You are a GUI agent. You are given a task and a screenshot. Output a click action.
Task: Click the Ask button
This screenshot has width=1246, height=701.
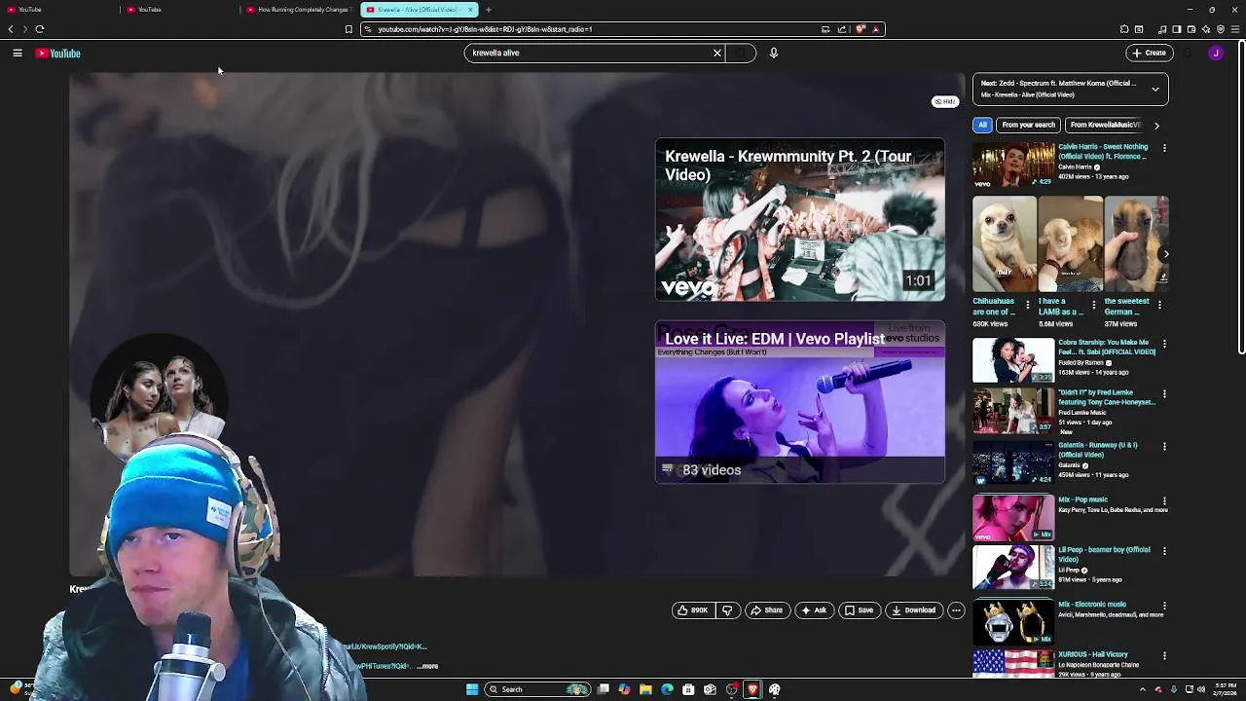tap(814, 610)
